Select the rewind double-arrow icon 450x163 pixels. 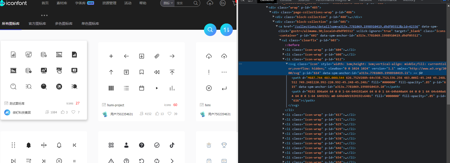[x=157, y=72]
